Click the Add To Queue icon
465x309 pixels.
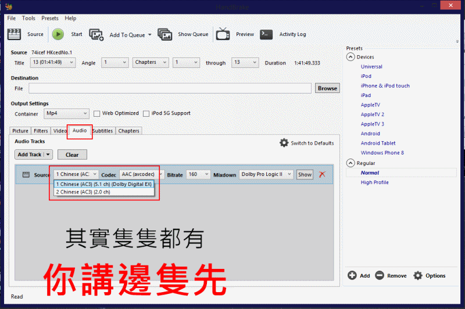pos(96,34)
